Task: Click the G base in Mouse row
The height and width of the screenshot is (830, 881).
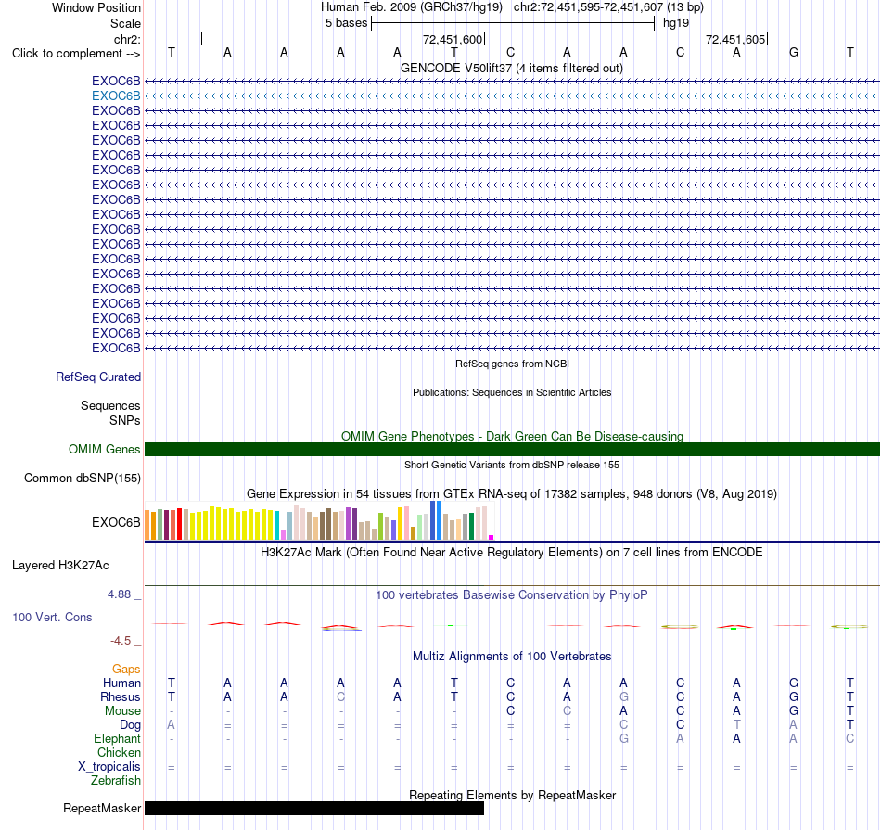Action: (x=793, y=711)
